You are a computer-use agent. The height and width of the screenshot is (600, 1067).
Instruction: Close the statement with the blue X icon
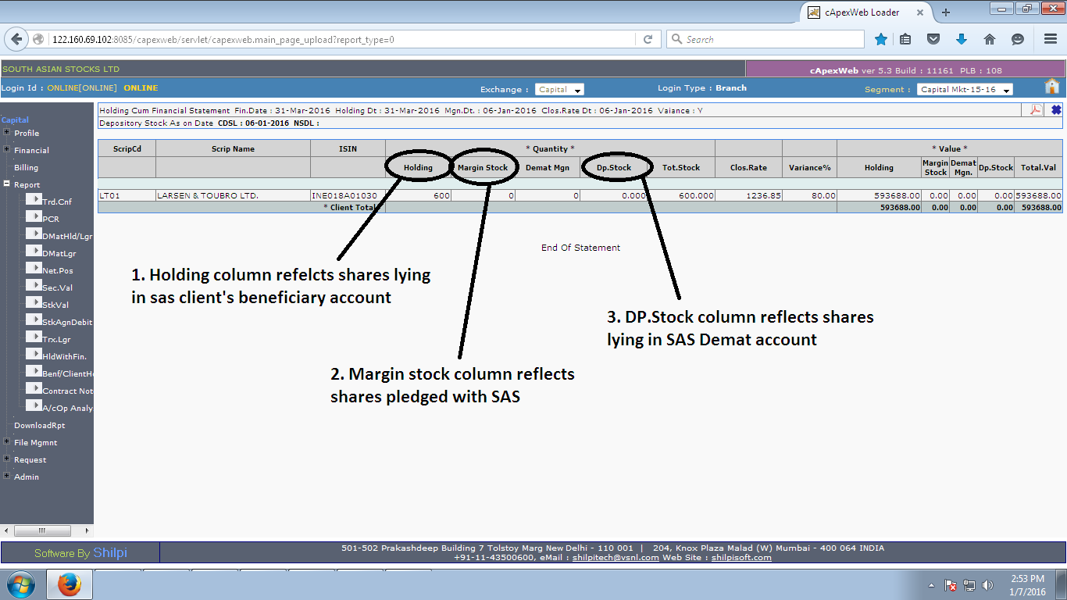point(1056,110)
